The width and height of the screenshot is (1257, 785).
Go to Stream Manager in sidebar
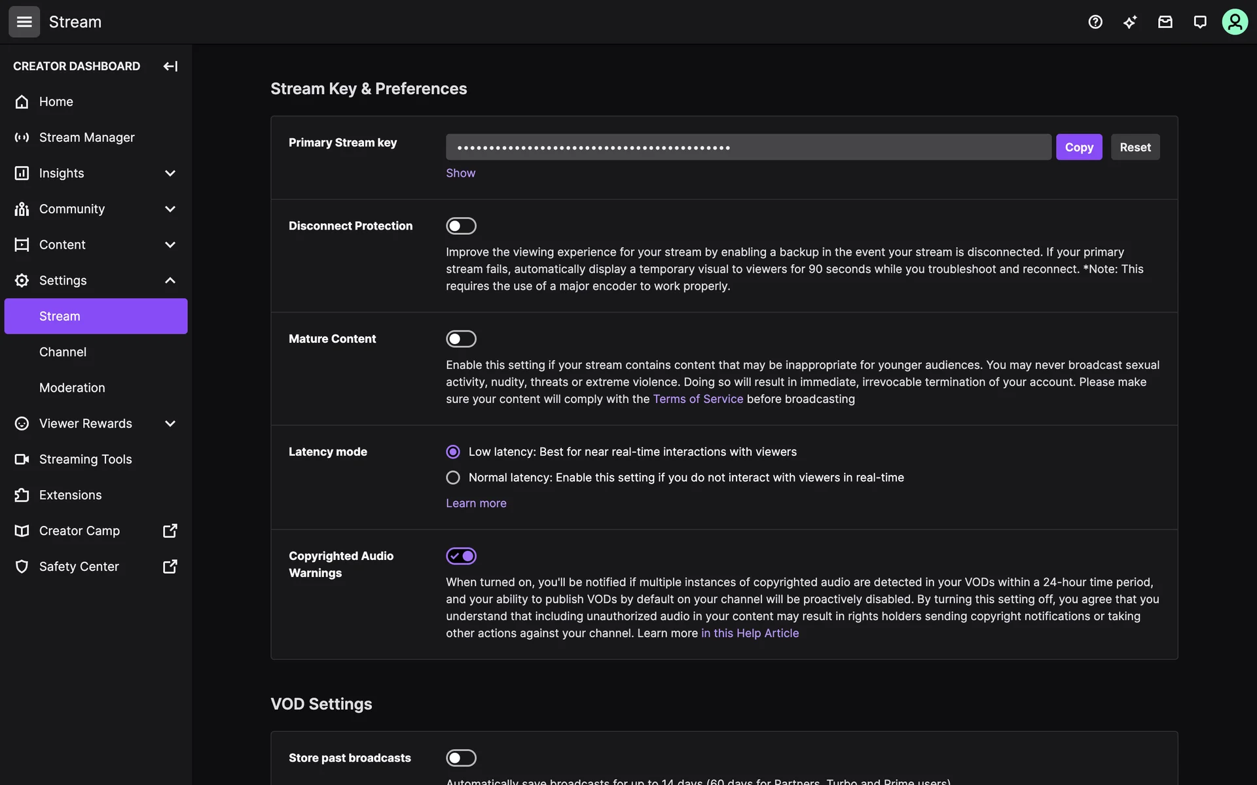[x=86, y=137]
